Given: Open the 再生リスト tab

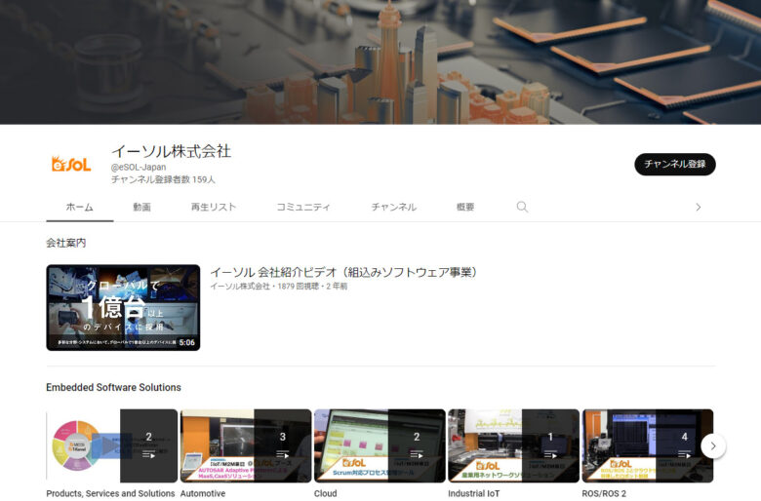Looking at the screenshot, I should 214,207.
